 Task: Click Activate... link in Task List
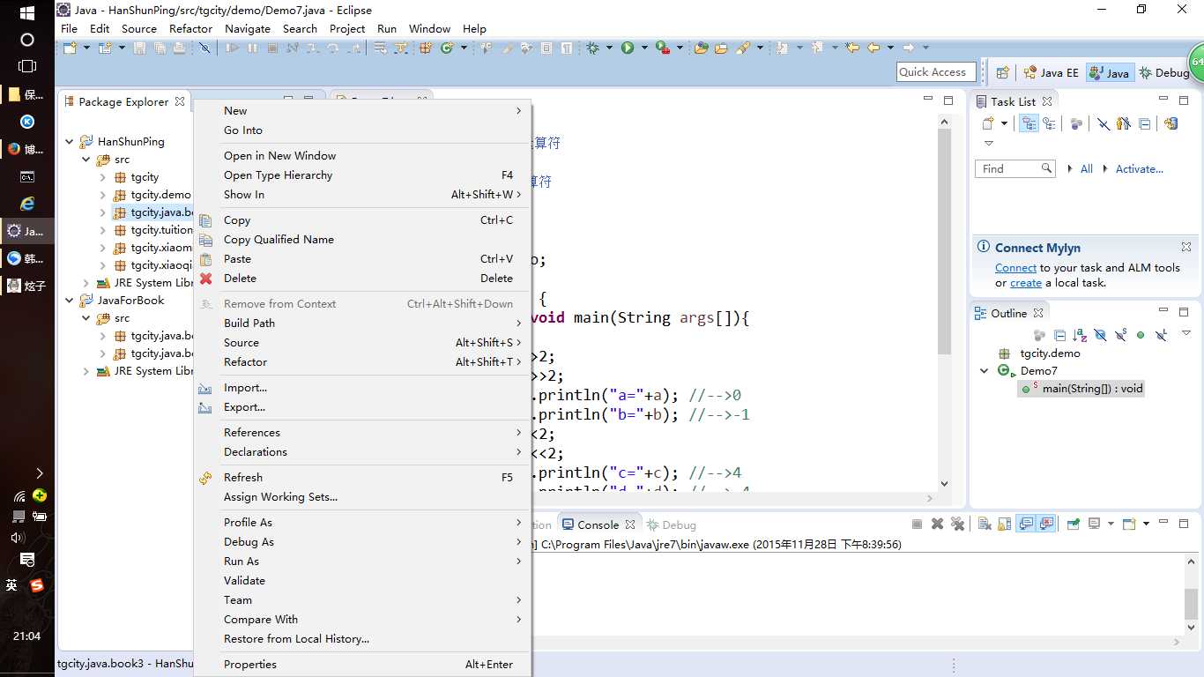[x=1139, y=169]
